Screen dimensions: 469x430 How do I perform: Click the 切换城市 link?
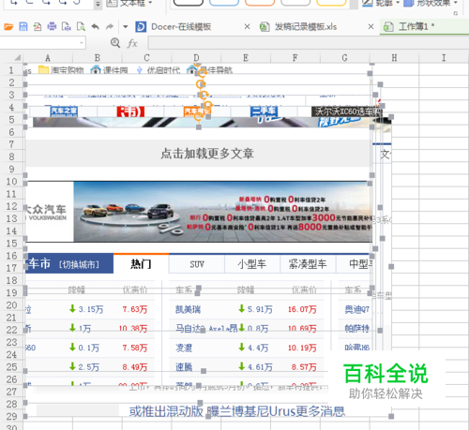(x=79, y=265)
